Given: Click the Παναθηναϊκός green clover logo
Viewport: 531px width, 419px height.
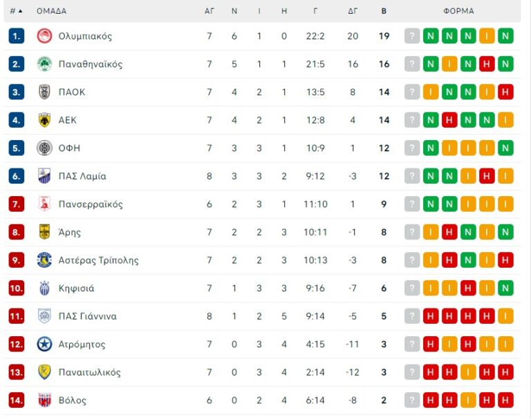Looking at the screenshot, I should [x=44, y=64].
